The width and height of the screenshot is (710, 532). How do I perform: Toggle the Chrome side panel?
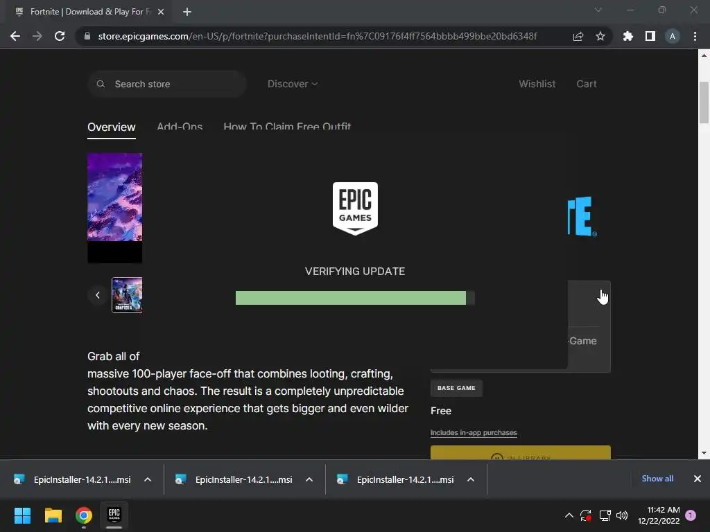point(650,36)
